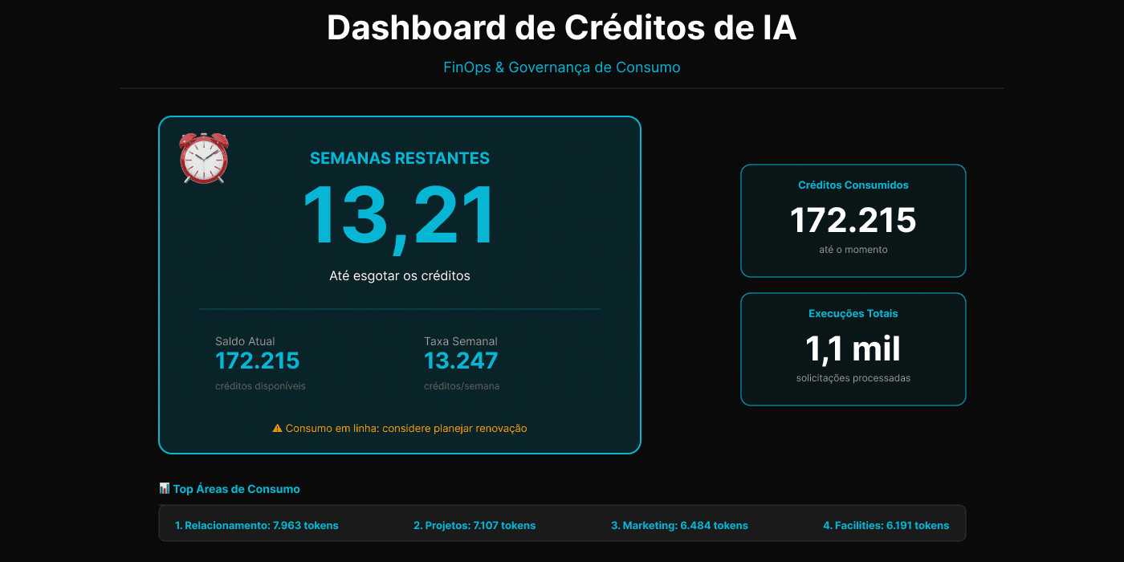Click 'solicitações processadas' caption

click(x=853, y=378)
